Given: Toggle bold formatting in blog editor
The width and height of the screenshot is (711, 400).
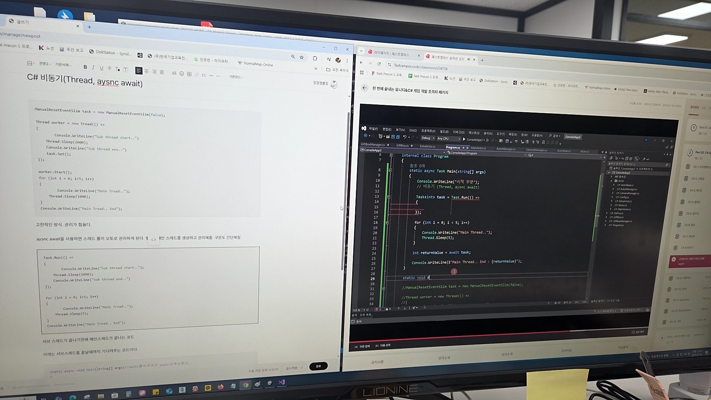Looking at the screenshot, I should (85, 67).
